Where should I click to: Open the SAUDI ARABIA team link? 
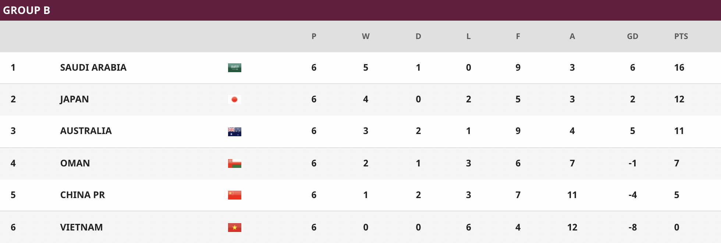click(x=93, y=67)
